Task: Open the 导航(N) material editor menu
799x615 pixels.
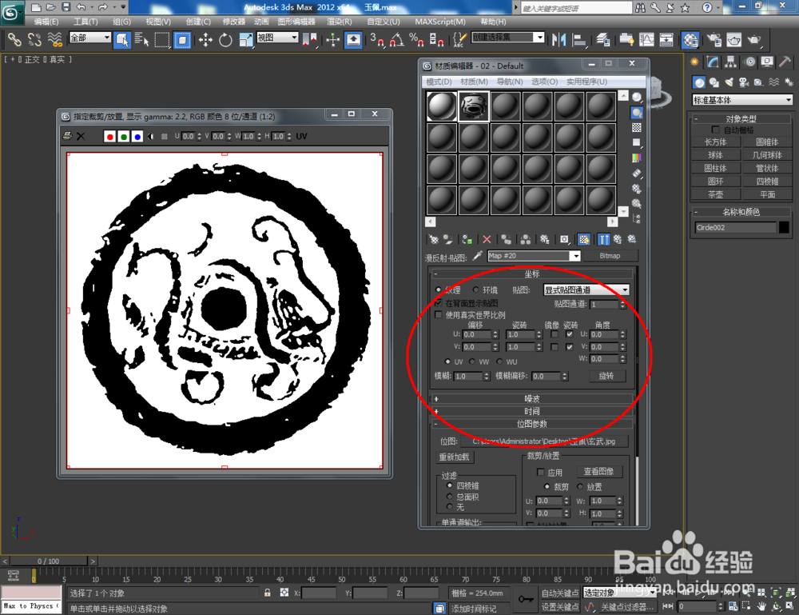Action: point(510,82)
